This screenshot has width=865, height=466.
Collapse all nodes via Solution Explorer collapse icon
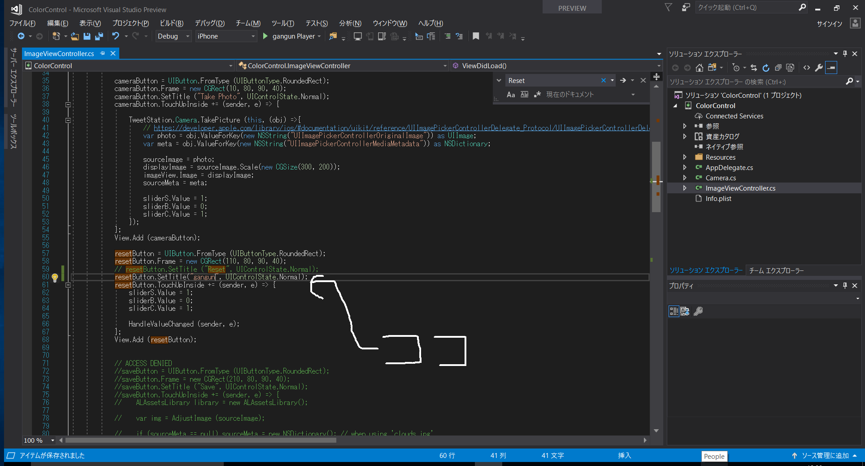click(x=778, y=67)
